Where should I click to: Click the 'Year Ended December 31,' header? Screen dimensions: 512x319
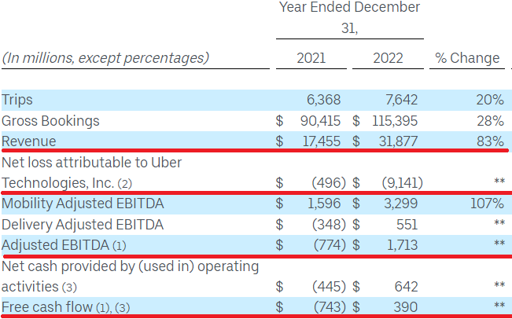tap(349, 17)
